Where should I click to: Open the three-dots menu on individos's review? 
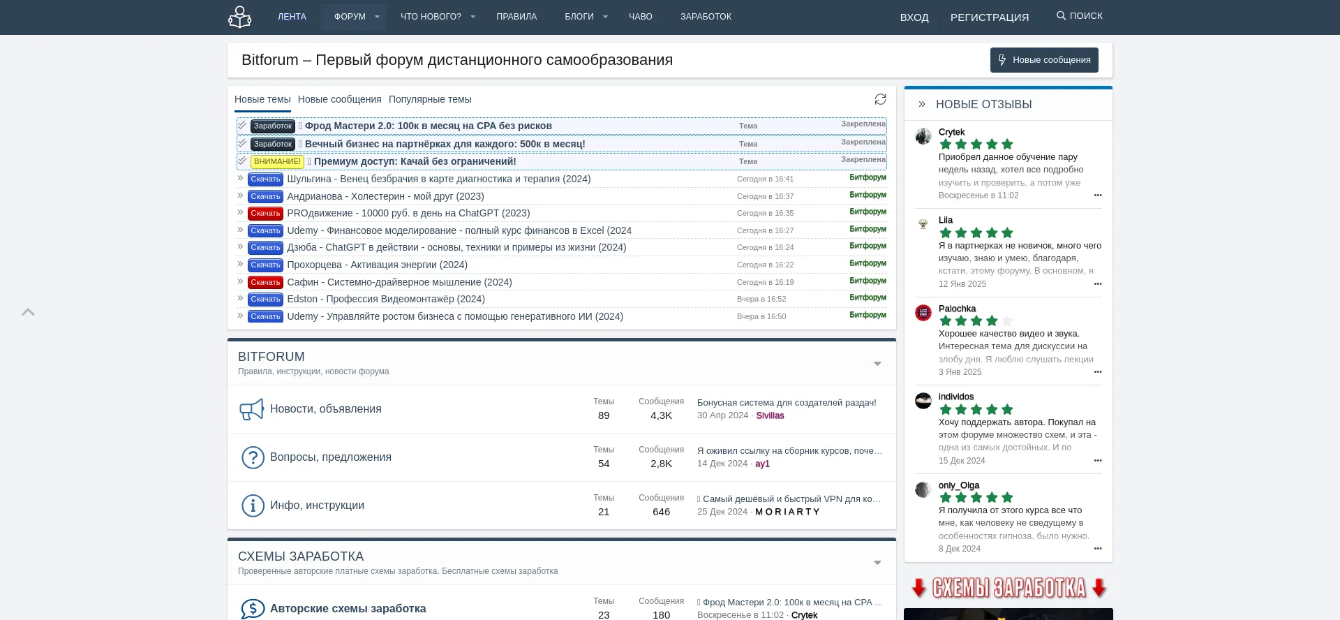pos(1098,461)
